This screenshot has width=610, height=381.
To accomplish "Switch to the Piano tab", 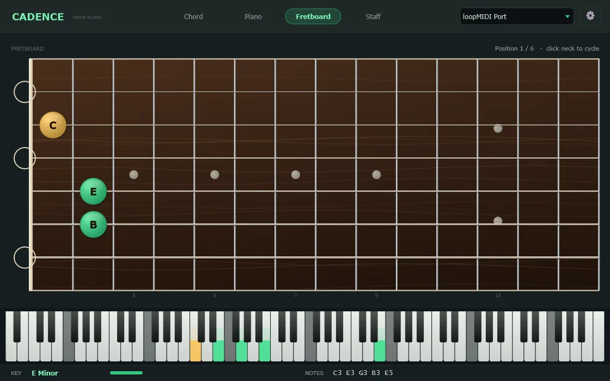I will click(x=253, y=16).
